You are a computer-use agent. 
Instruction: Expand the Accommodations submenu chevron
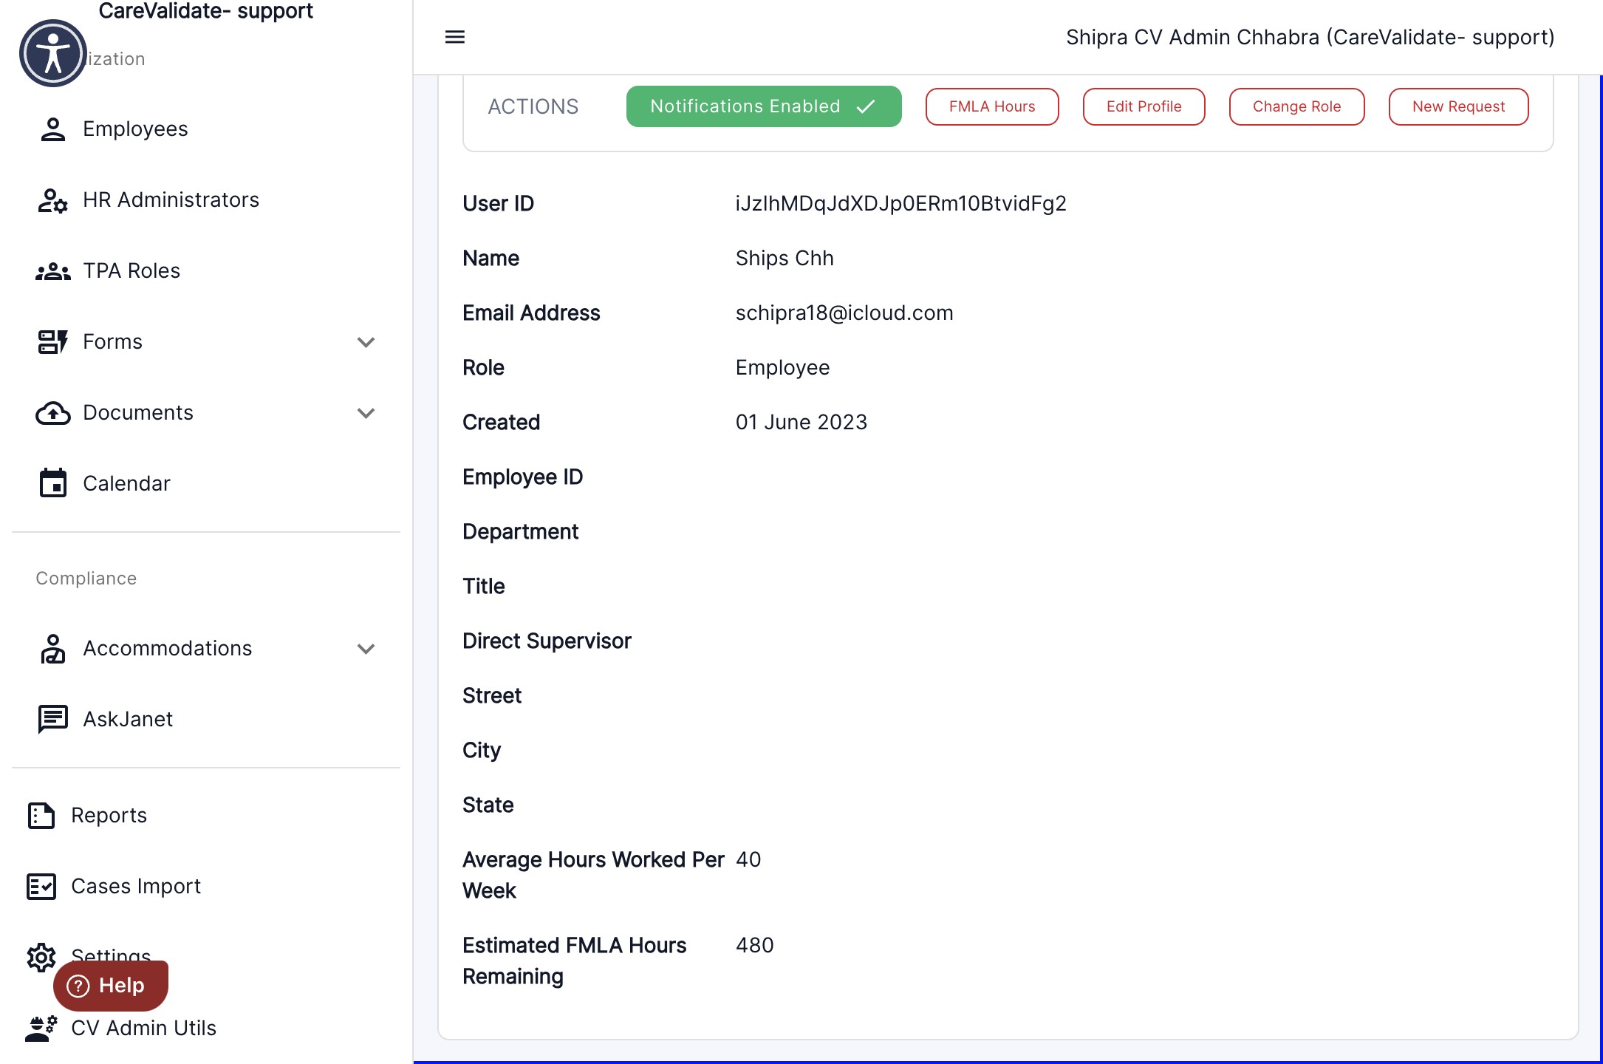point(366,649)
